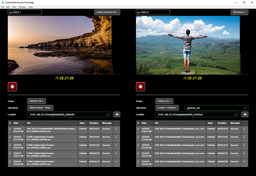Click magnifier for left row 3 recording
The width and height of the screenshot is (256, 176).
click(117, 146)
